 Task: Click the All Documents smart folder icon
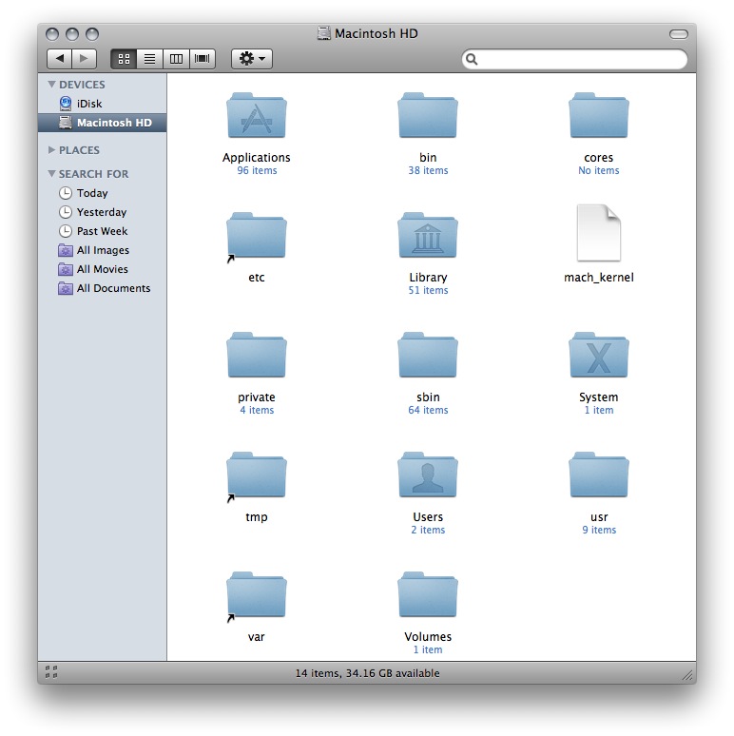66,288
